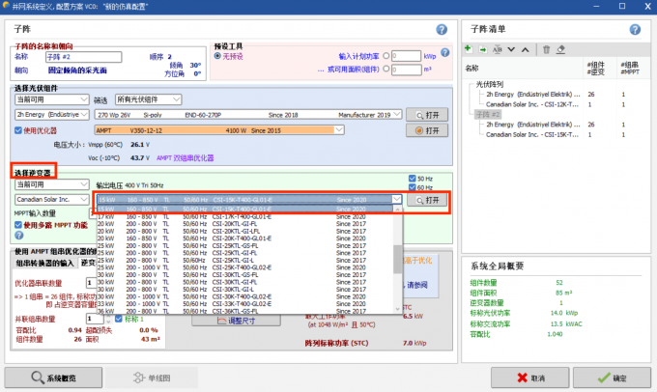Click the inverter list scroll-down arrow
Viewport: 657px width, 392px height.
(x=398, y=309)
